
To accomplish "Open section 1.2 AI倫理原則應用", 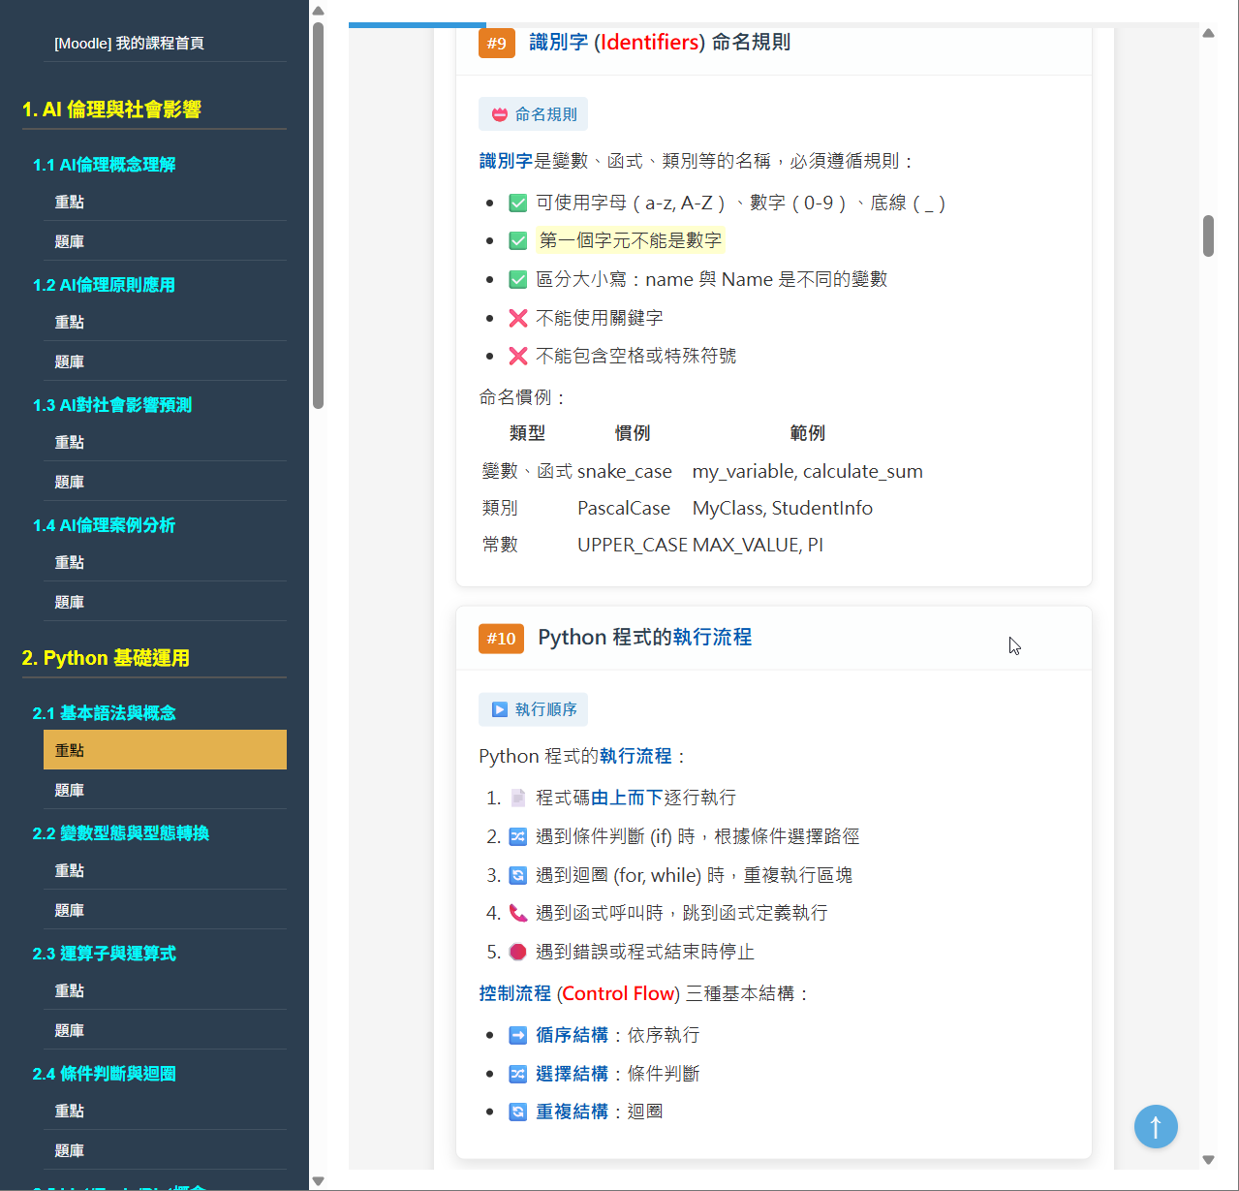I will click(105, 285).
